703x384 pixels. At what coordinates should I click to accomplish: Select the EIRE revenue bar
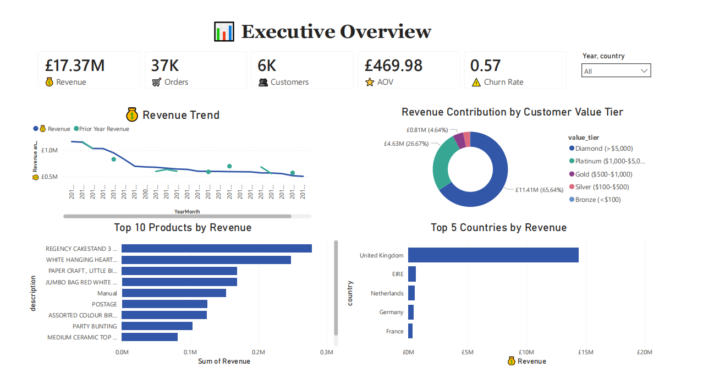pyautogui.click(x=412, y=274)
